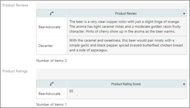Image resolution: width=190 pixels, height=108 pixels.
Task: Click the arrow icon in Product Ratings header
Action: (x=52, y=84)
